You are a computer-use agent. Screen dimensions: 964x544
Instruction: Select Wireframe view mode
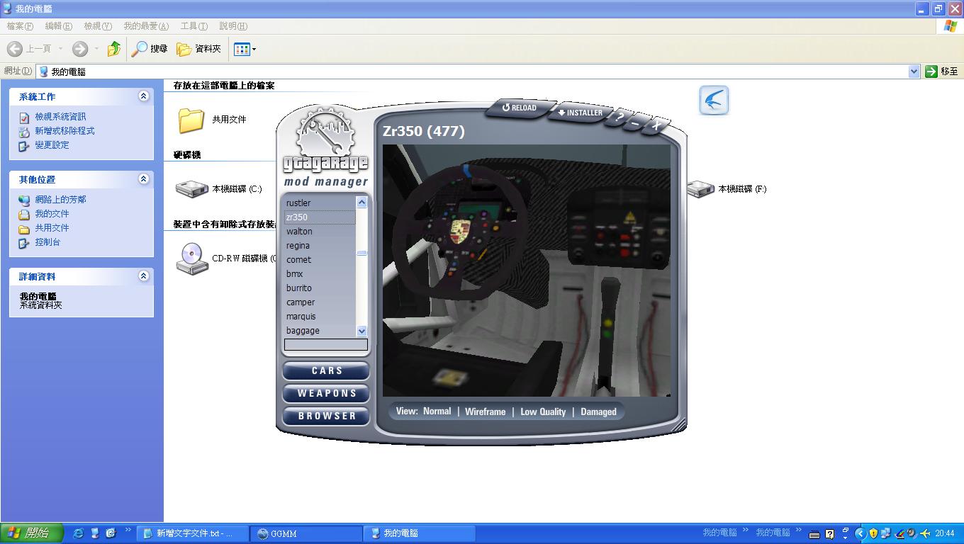[485, 412]
